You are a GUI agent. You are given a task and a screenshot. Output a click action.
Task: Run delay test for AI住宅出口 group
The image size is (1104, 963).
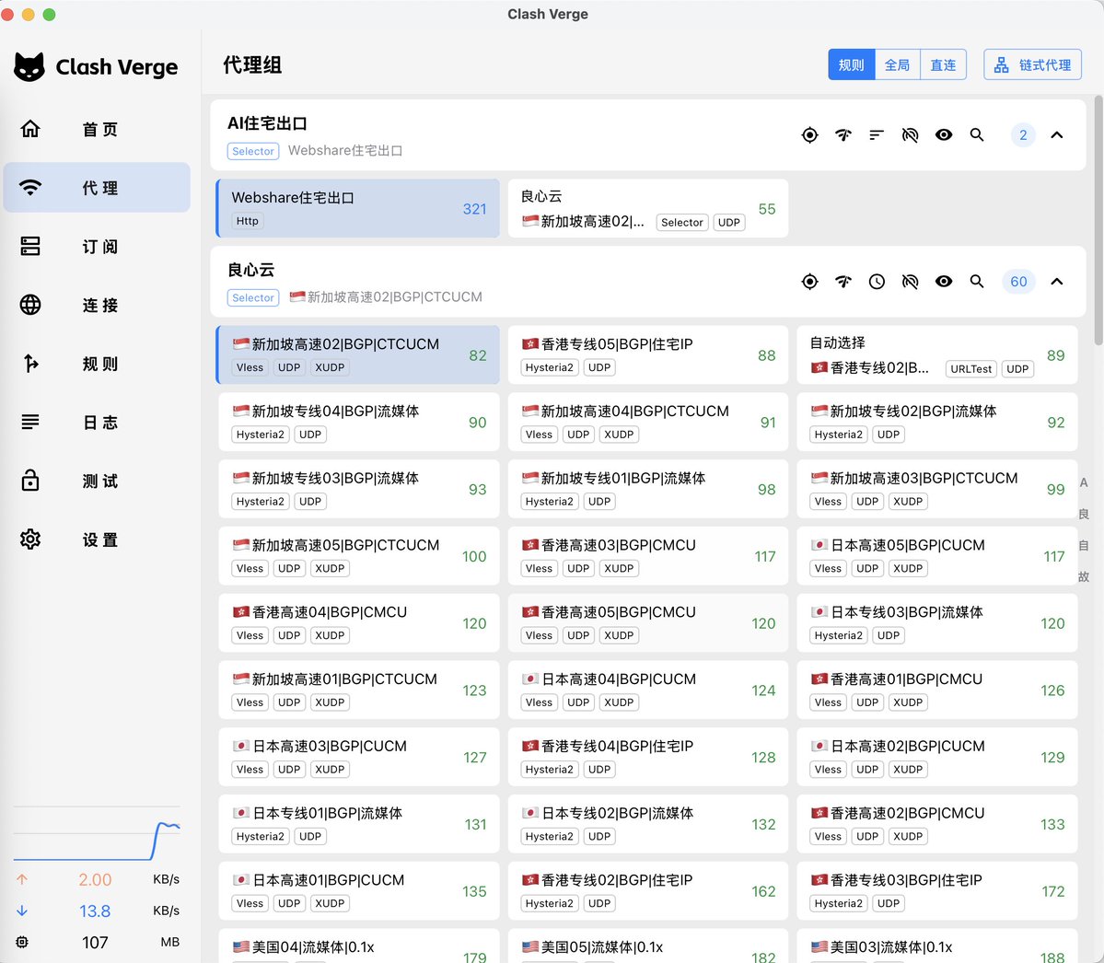click(x=843, y=134)
